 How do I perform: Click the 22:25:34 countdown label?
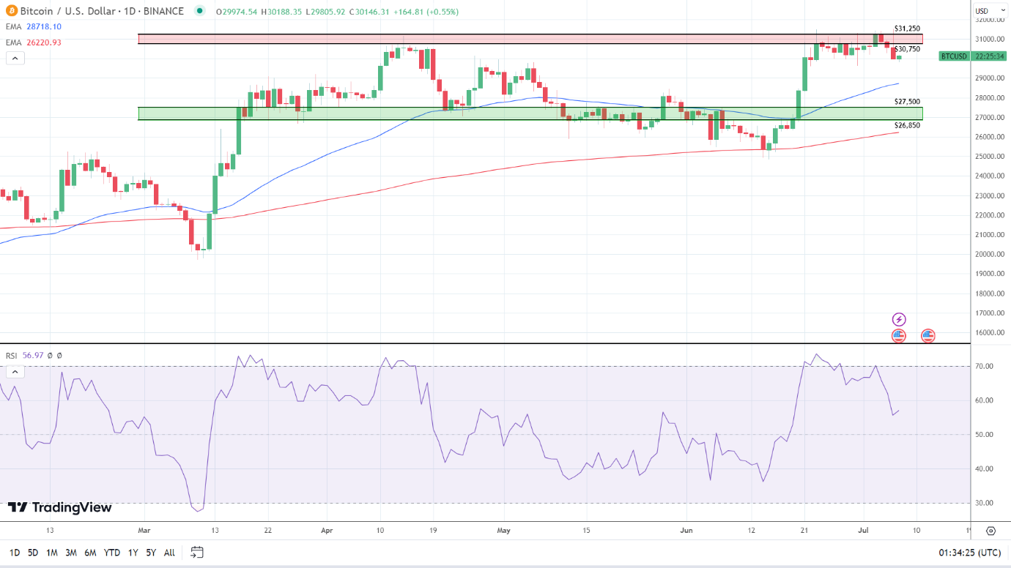[988, 56]
